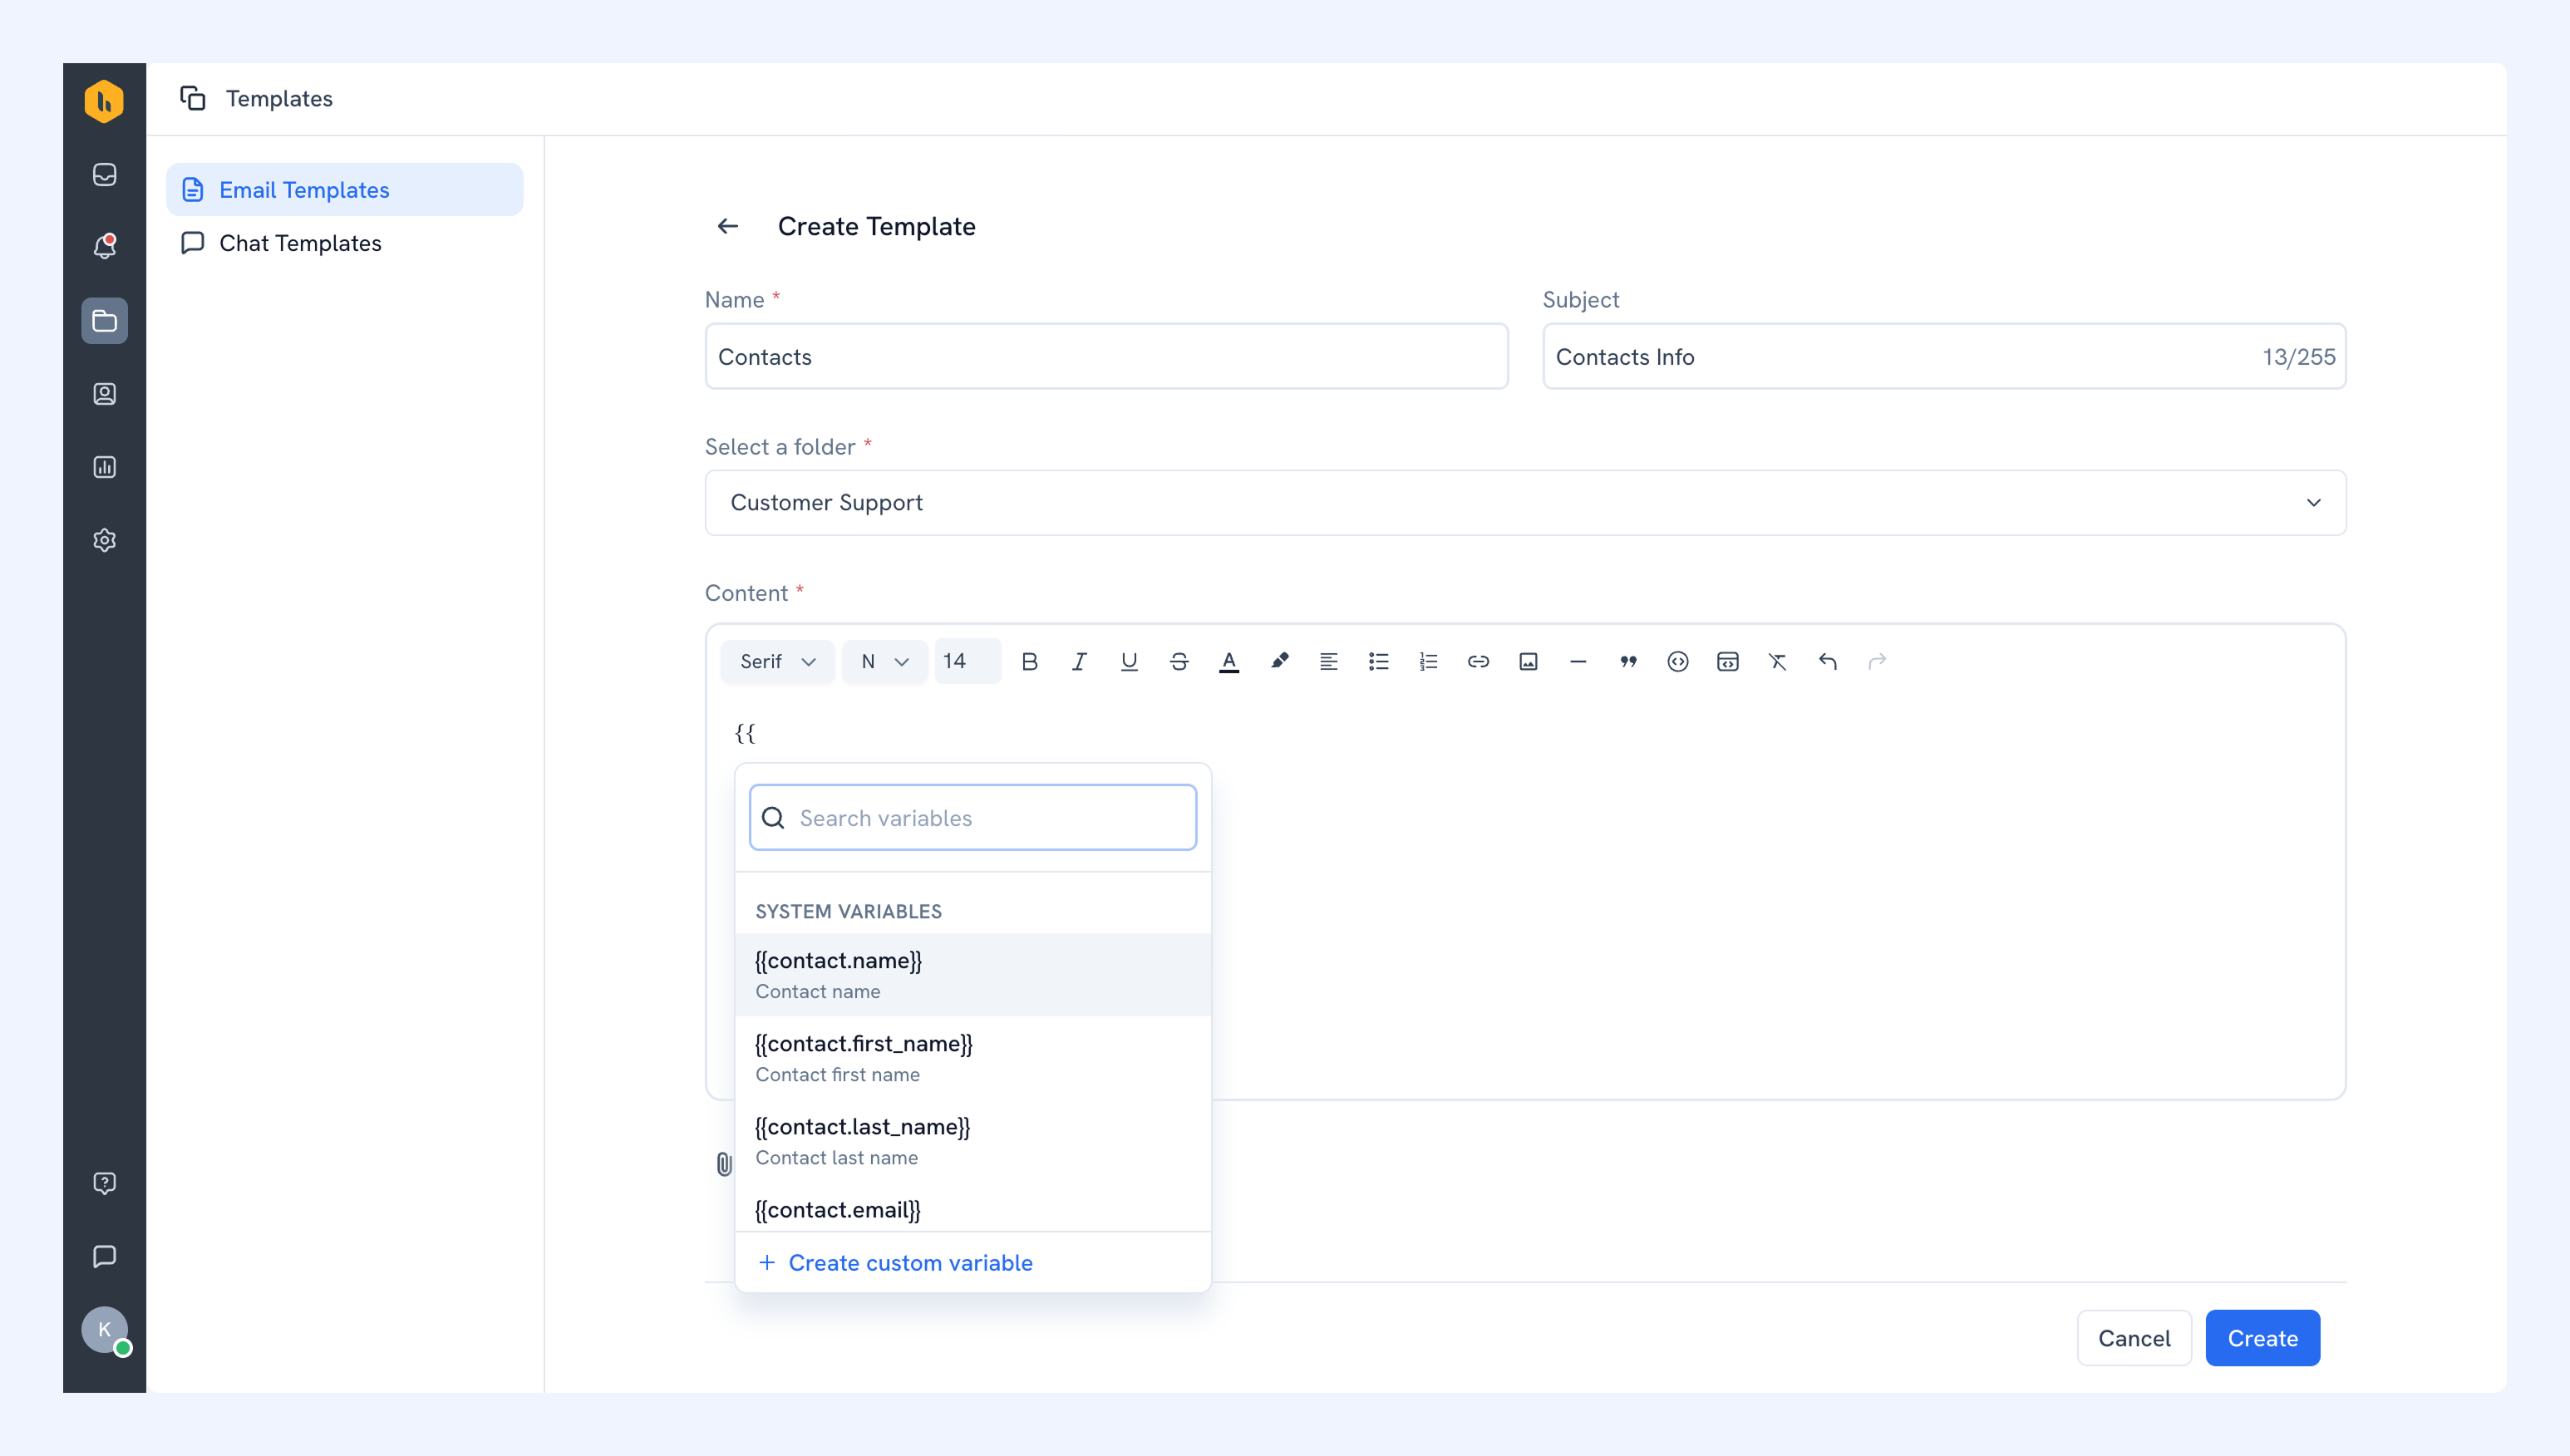Image resolution: width=2570 pixels, height=1456 pixels.
Task: Insert a bulleted list
Action: (x=1379, y=661)
